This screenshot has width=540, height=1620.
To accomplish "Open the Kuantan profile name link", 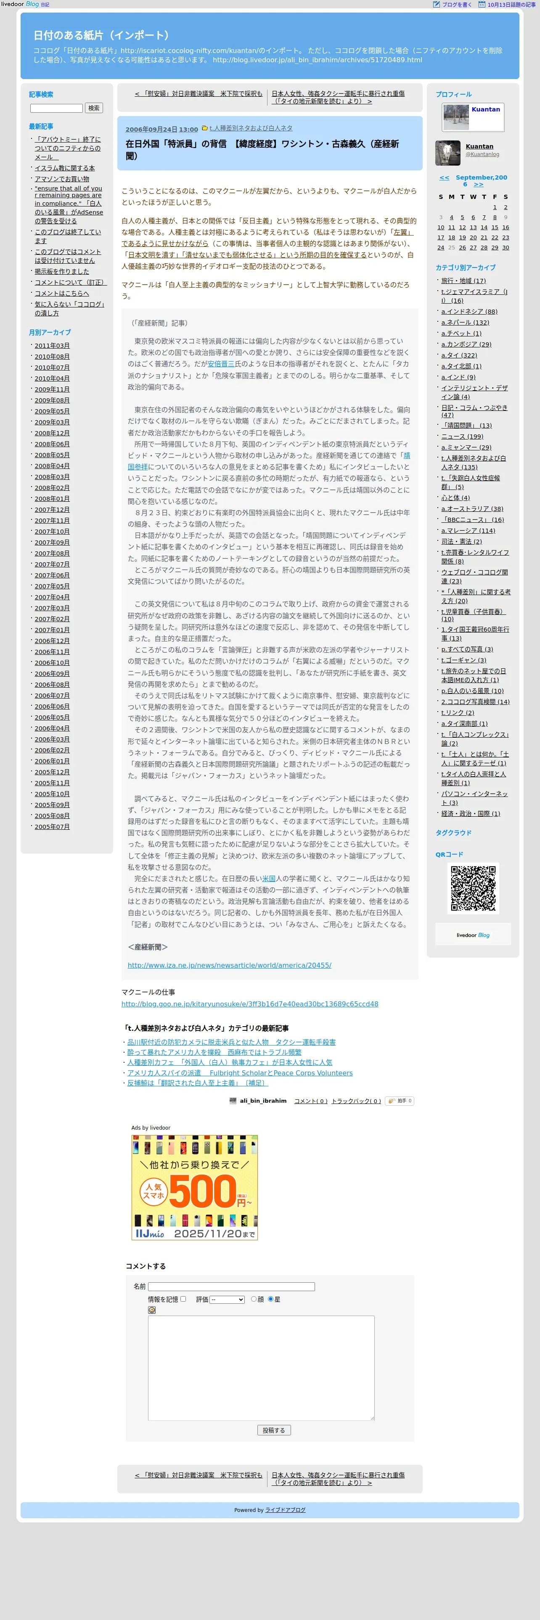I will [479, 146].
